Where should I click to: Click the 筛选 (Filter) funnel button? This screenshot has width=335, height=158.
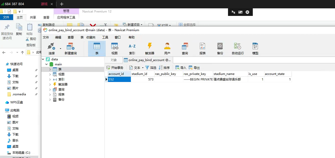(x=151, y=68)
